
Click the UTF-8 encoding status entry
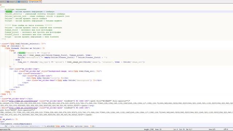point(226,130)
